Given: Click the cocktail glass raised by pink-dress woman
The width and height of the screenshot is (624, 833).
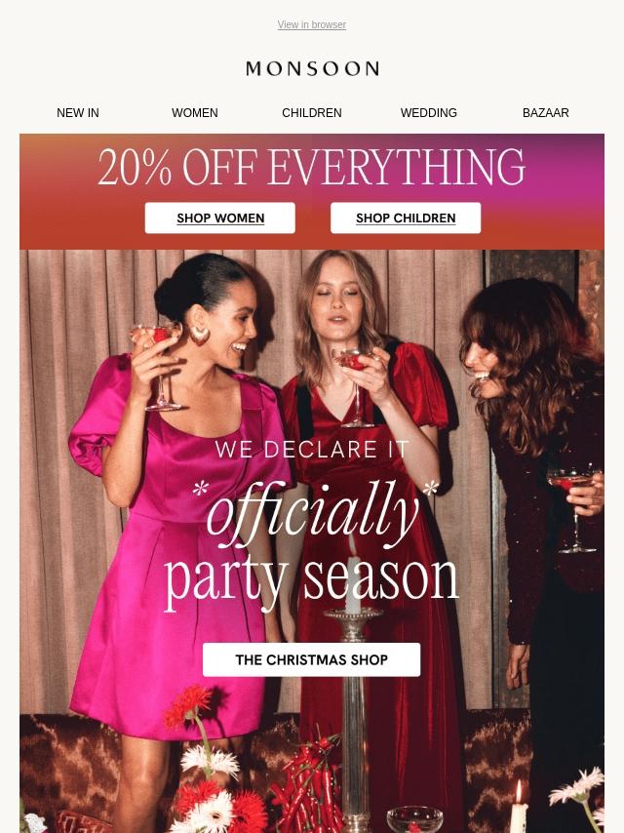Looking at the screenshot, I should [157, 367].
